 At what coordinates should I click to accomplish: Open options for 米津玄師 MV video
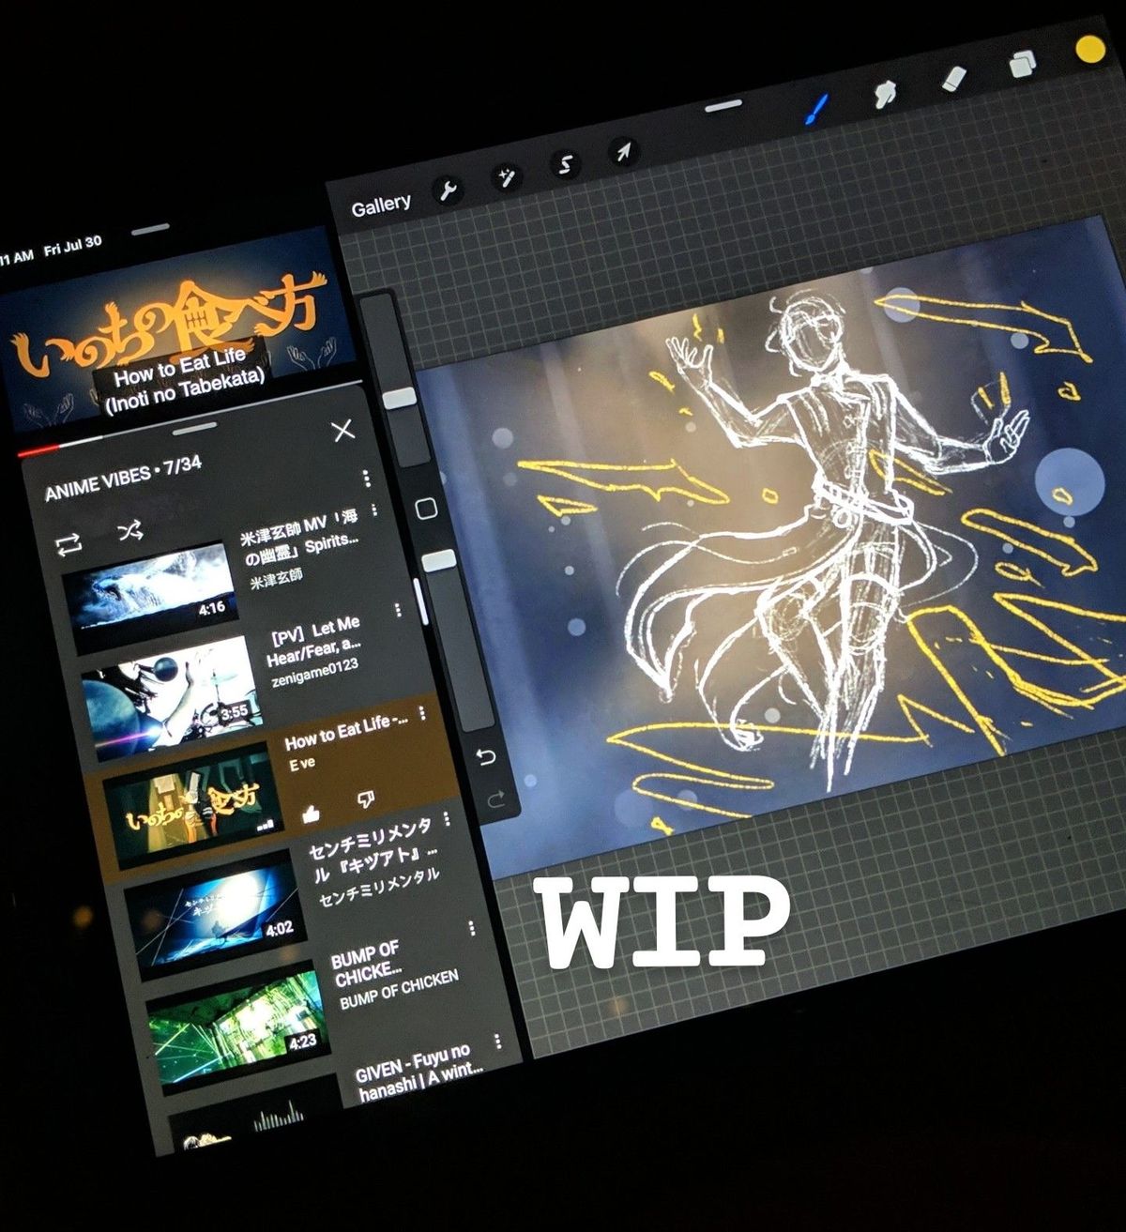point(374,510)
